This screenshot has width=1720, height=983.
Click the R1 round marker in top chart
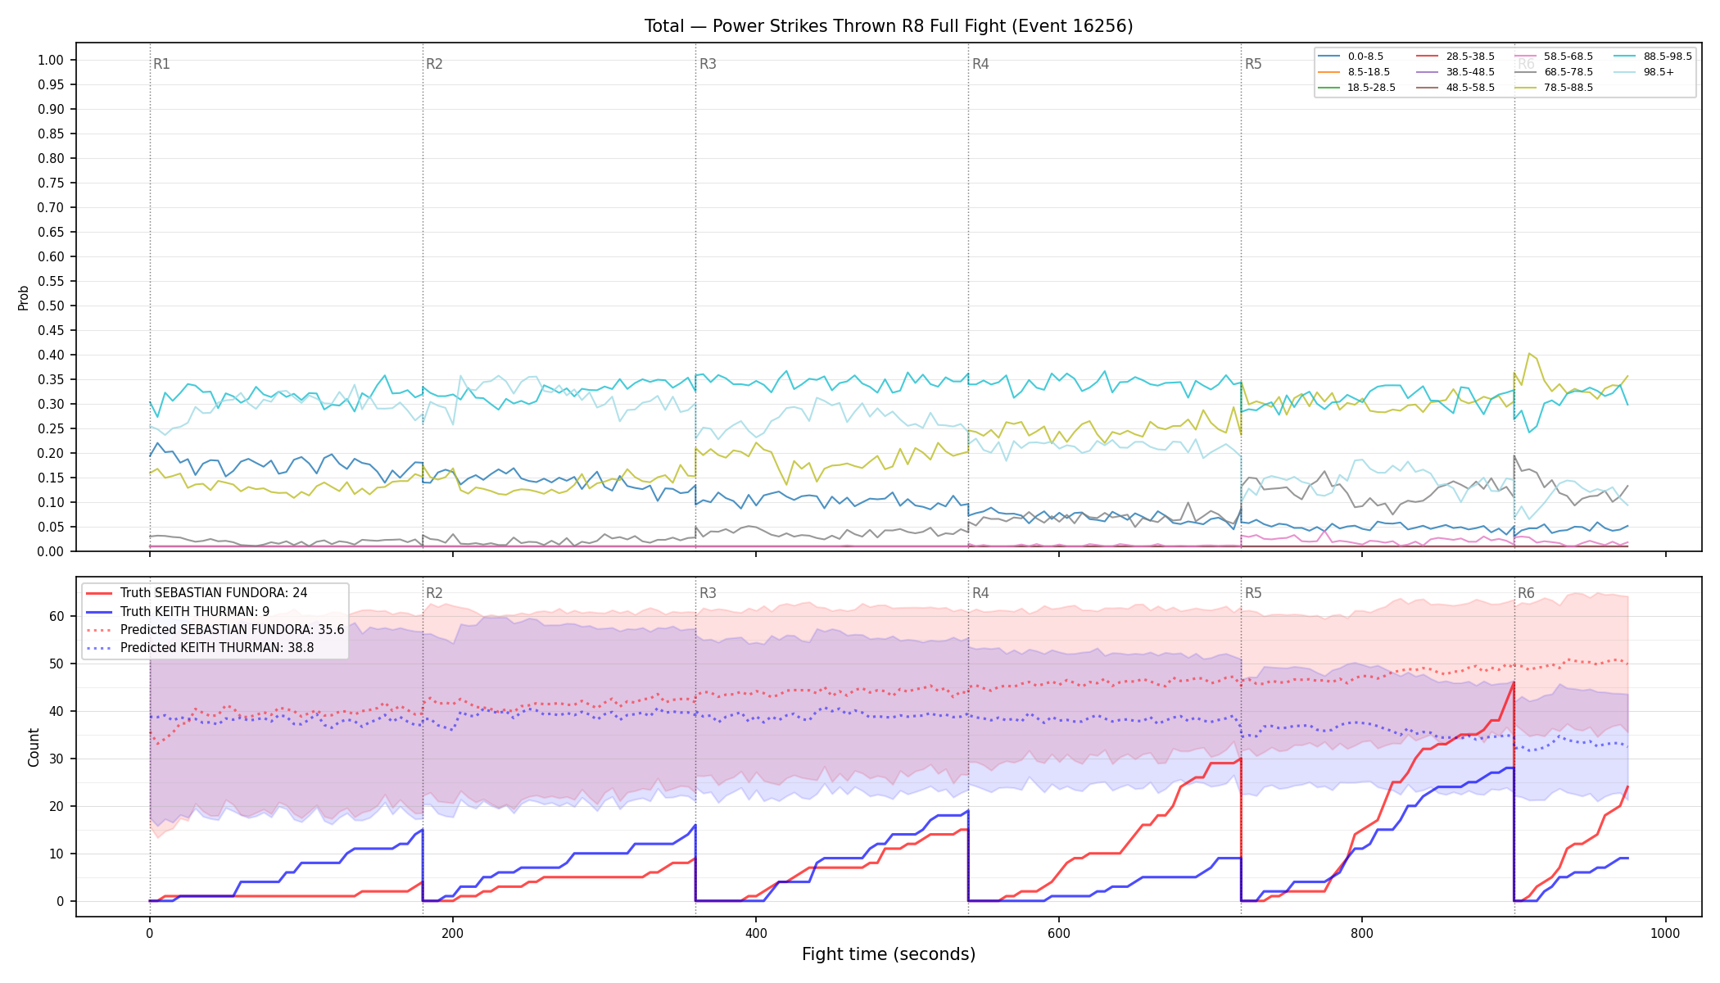coord(161,64)
